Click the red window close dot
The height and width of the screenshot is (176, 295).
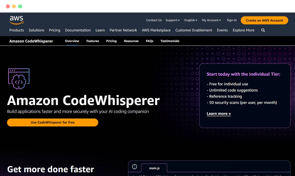click(x=8, y=6)
